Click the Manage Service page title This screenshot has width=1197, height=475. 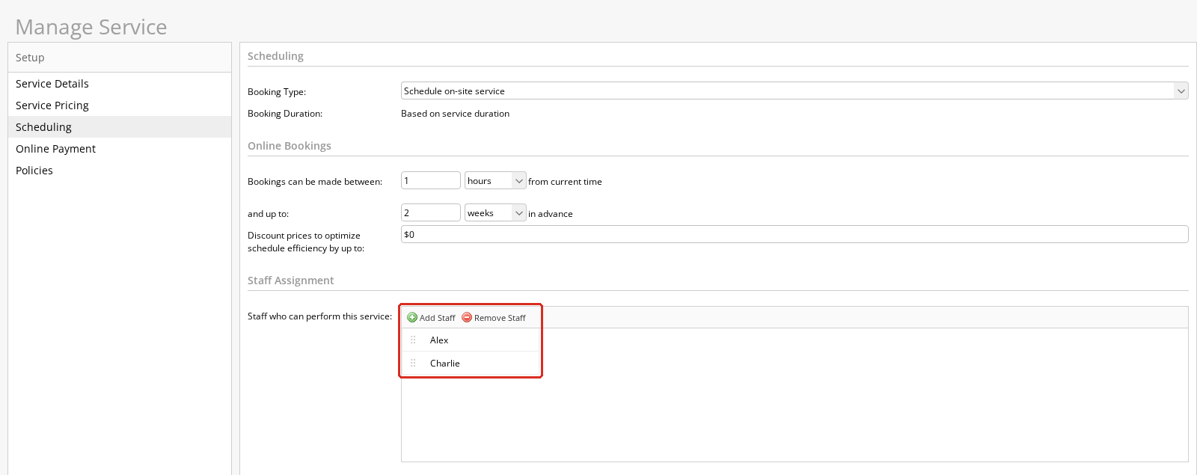[x=91, y=27]
